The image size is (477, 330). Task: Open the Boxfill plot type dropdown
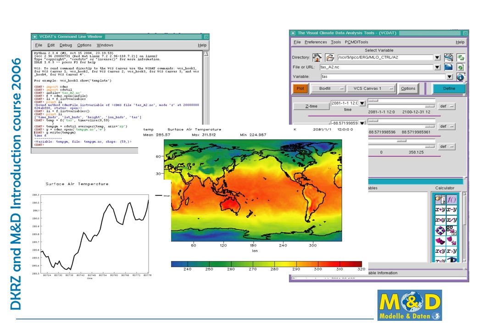pos(328,88)
